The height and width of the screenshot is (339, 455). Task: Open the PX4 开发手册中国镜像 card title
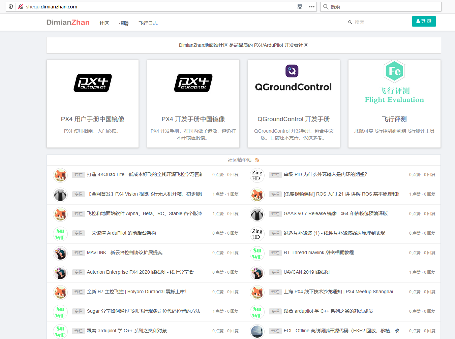tap(193, 119)
